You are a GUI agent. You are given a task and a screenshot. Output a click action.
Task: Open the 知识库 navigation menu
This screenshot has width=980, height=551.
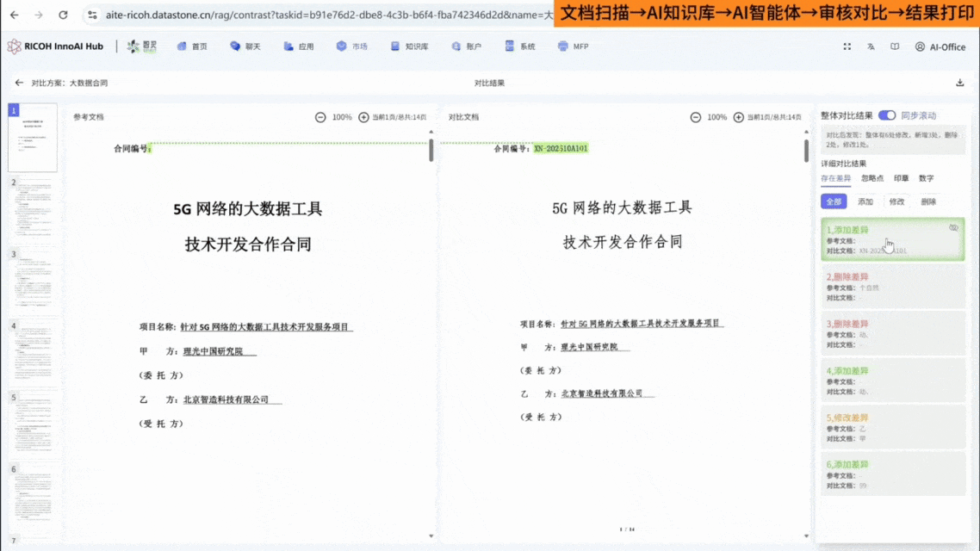[409, 46]
